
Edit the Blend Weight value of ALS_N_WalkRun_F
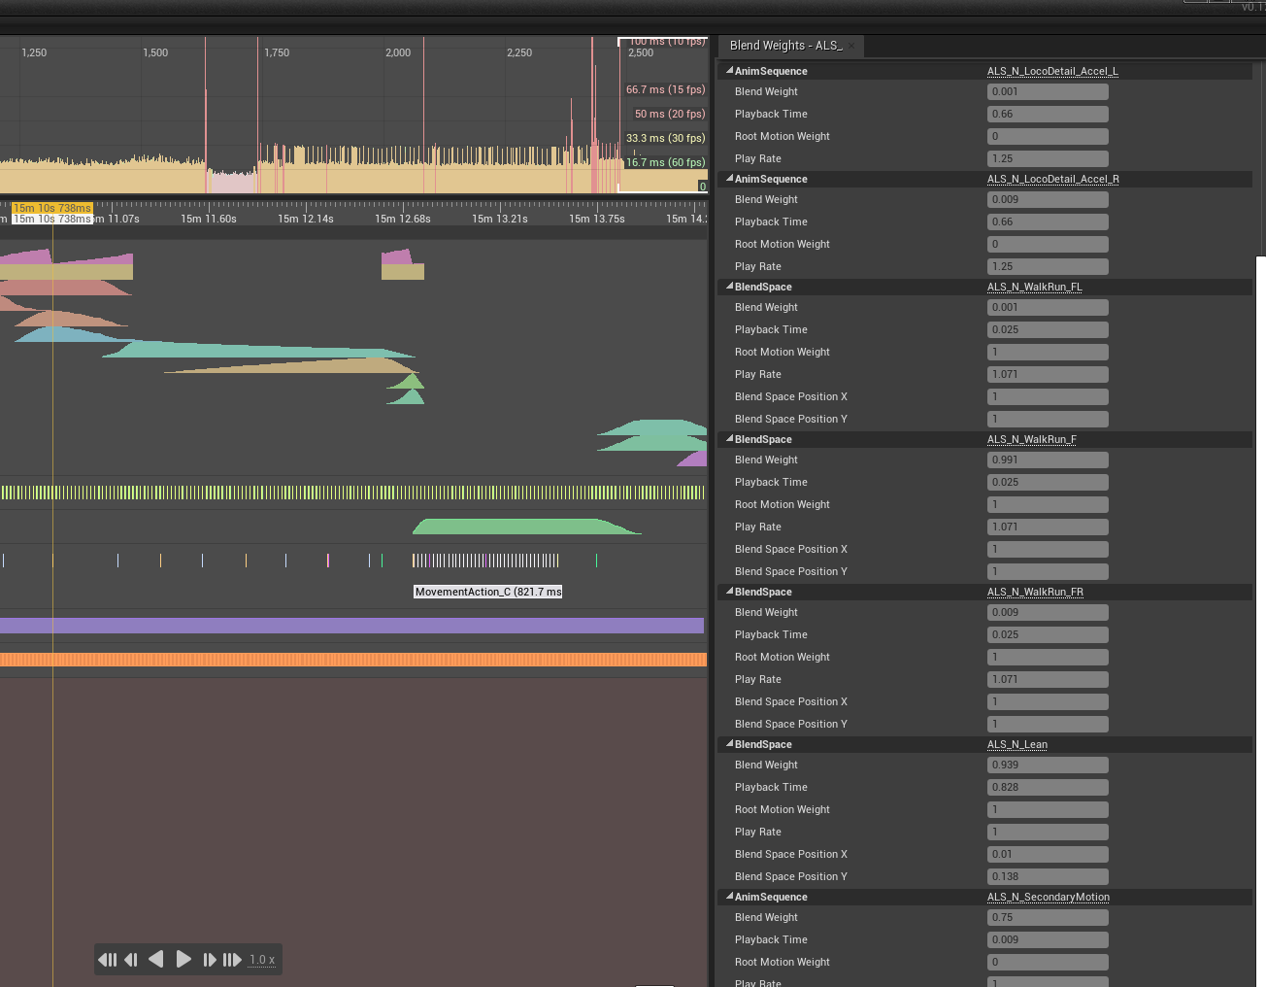[x=1048, y=459]
